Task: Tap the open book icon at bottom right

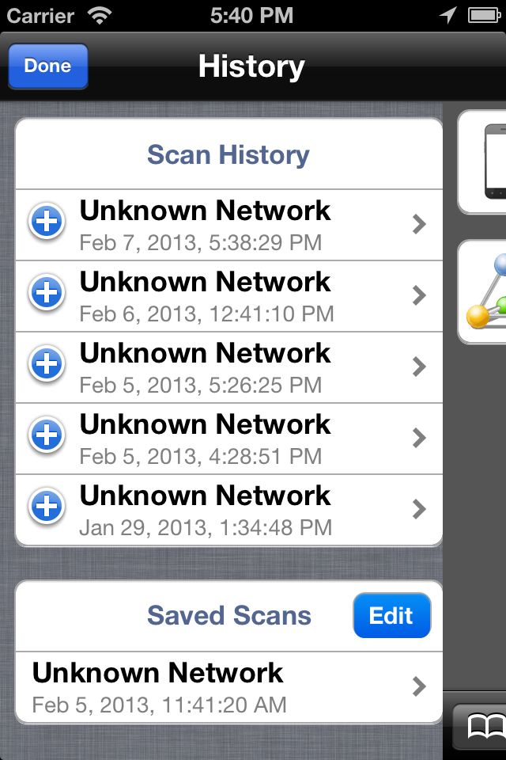Action: pos(485,727)
